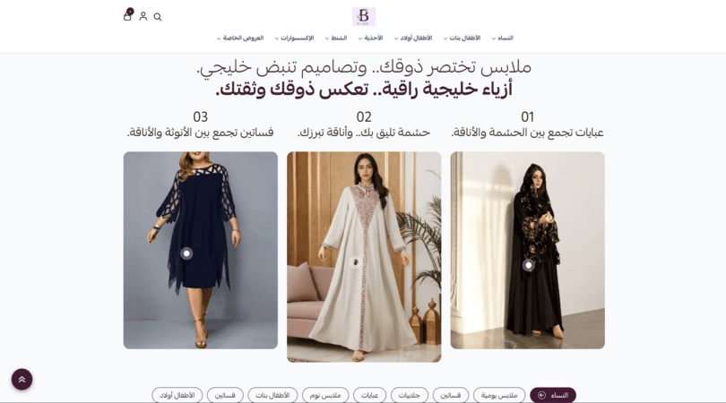
Task: Select the dark النساء category pill
Action: (553, 395)
